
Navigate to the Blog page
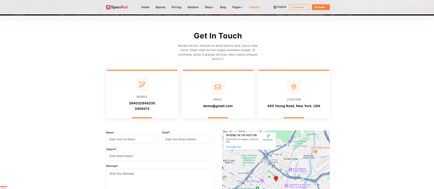point(223,7)
